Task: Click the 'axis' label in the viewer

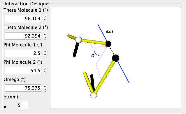Action: (x=110, y=31)
